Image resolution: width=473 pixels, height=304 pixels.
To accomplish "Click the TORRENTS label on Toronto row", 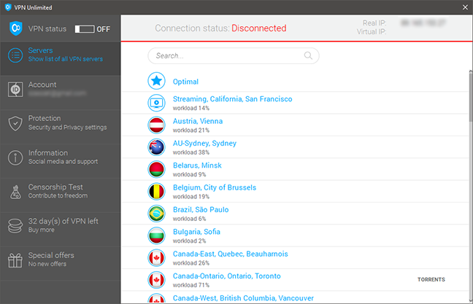I will 431,280.
